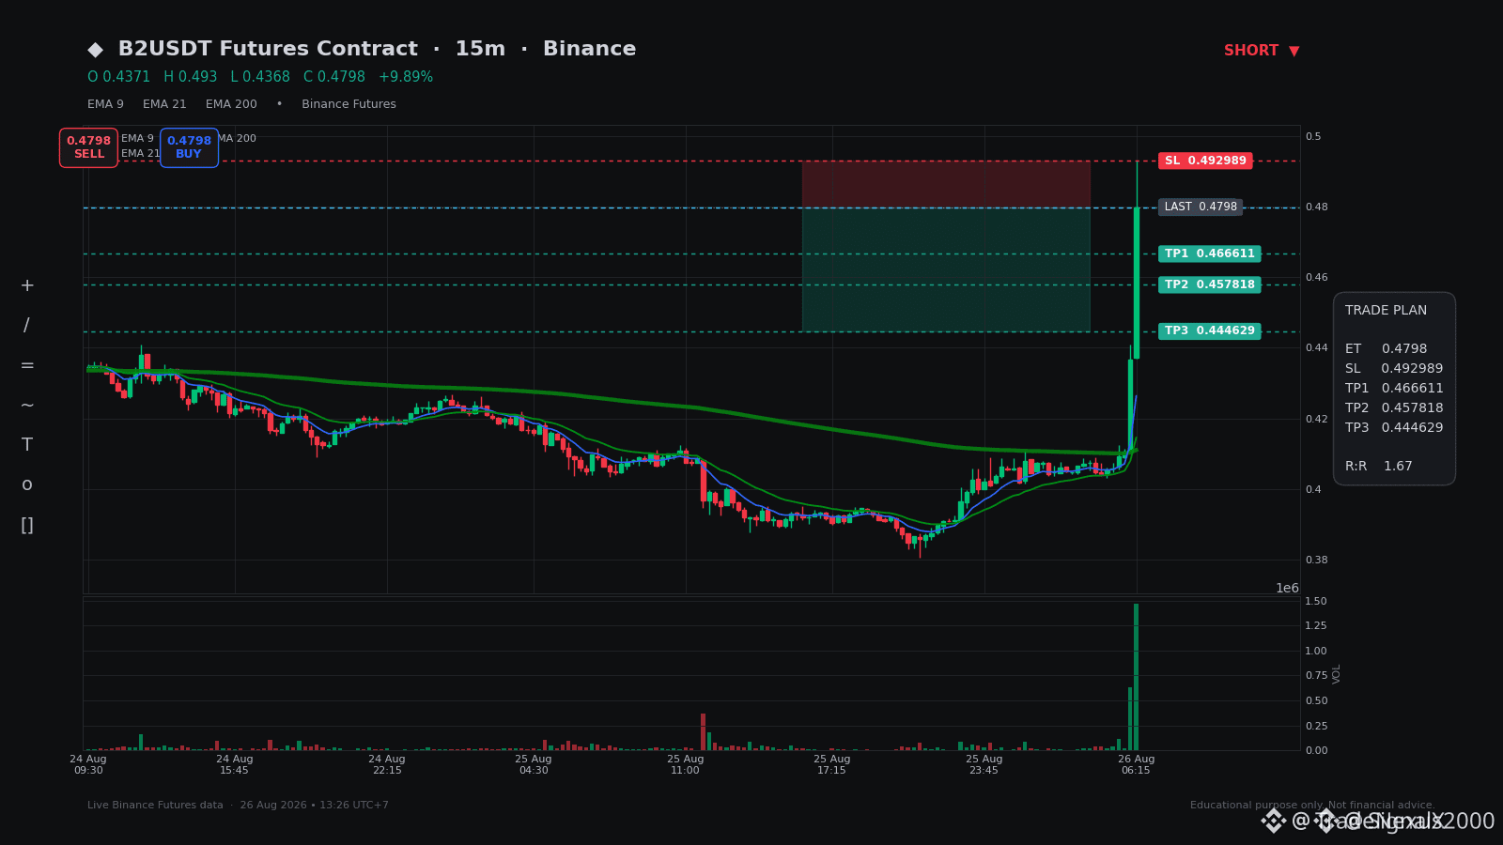Click the +9.89% change value

click(x=406, y=77)
